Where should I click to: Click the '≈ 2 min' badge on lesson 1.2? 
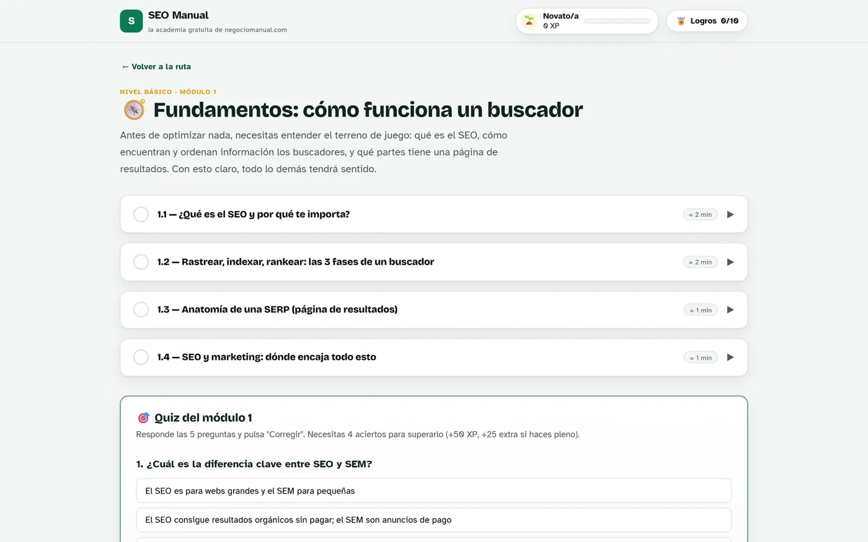point(701,262)
